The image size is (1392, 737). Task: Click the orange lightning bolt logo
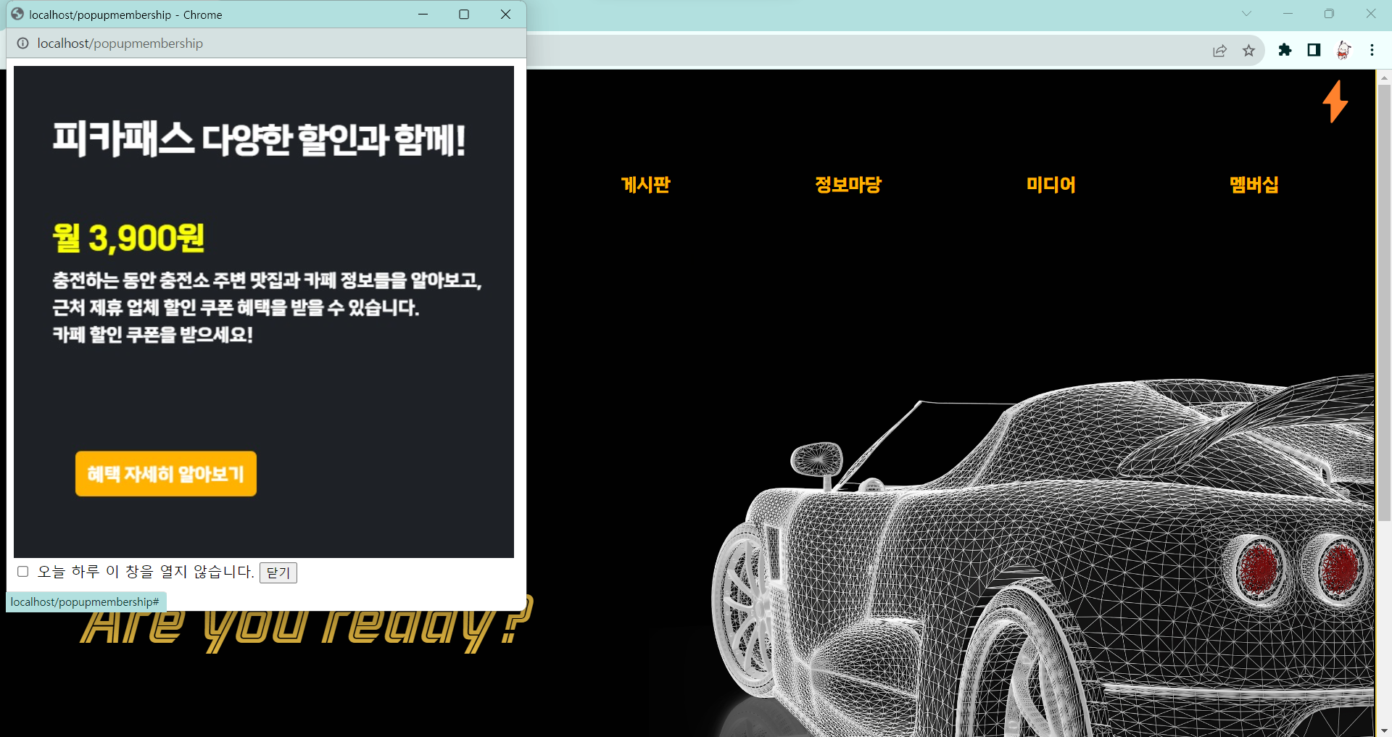(1335, 101)
